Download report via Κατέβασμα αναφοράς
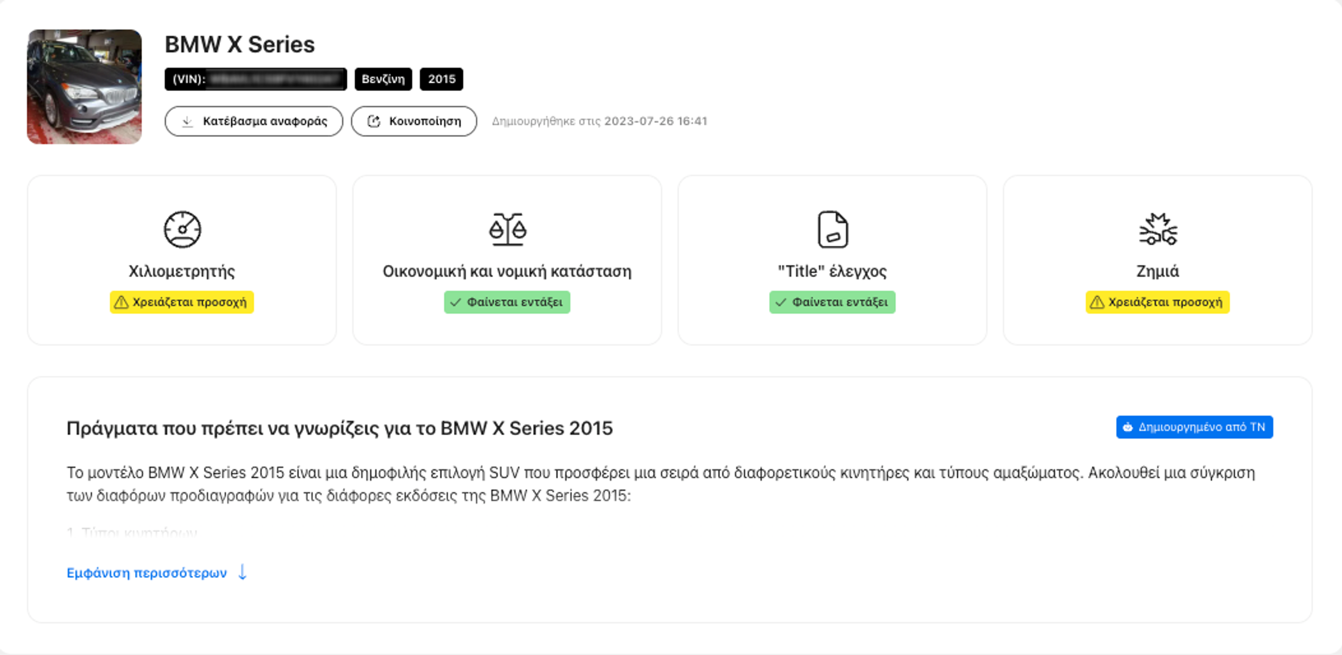Viewport: 1342px width, 655px height. click(x=254, y=121)
